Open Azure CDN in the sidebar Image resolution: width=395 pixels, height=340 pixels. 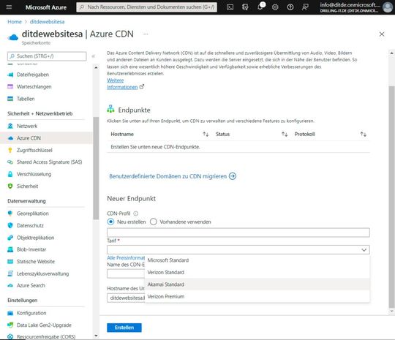point(46,138)
